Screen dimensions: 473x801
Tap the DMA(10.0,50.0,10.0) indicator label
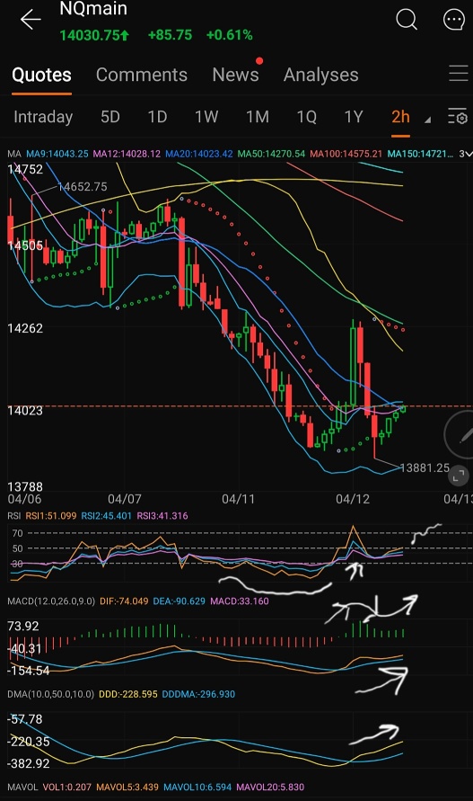50,694
